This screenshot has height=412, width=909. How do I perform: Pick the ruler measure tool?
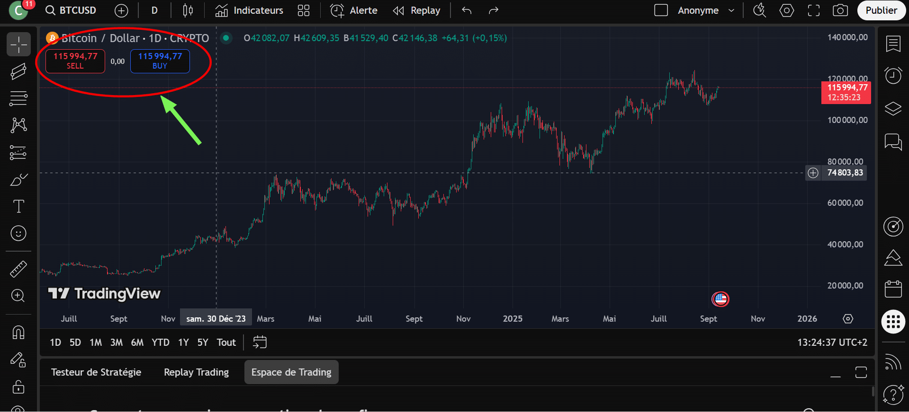pyautogui.click(x=18, y=269)
